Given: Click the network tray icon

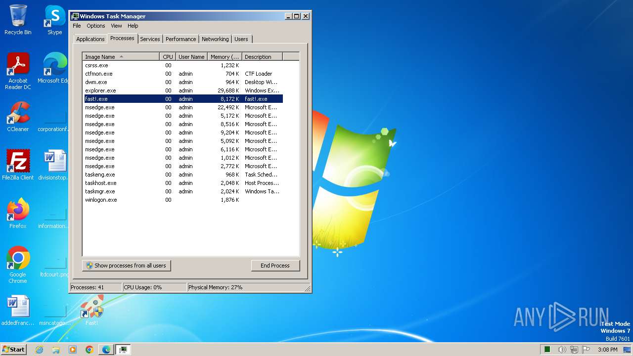Looking at the screenshot, I should [x=574, y=350].
